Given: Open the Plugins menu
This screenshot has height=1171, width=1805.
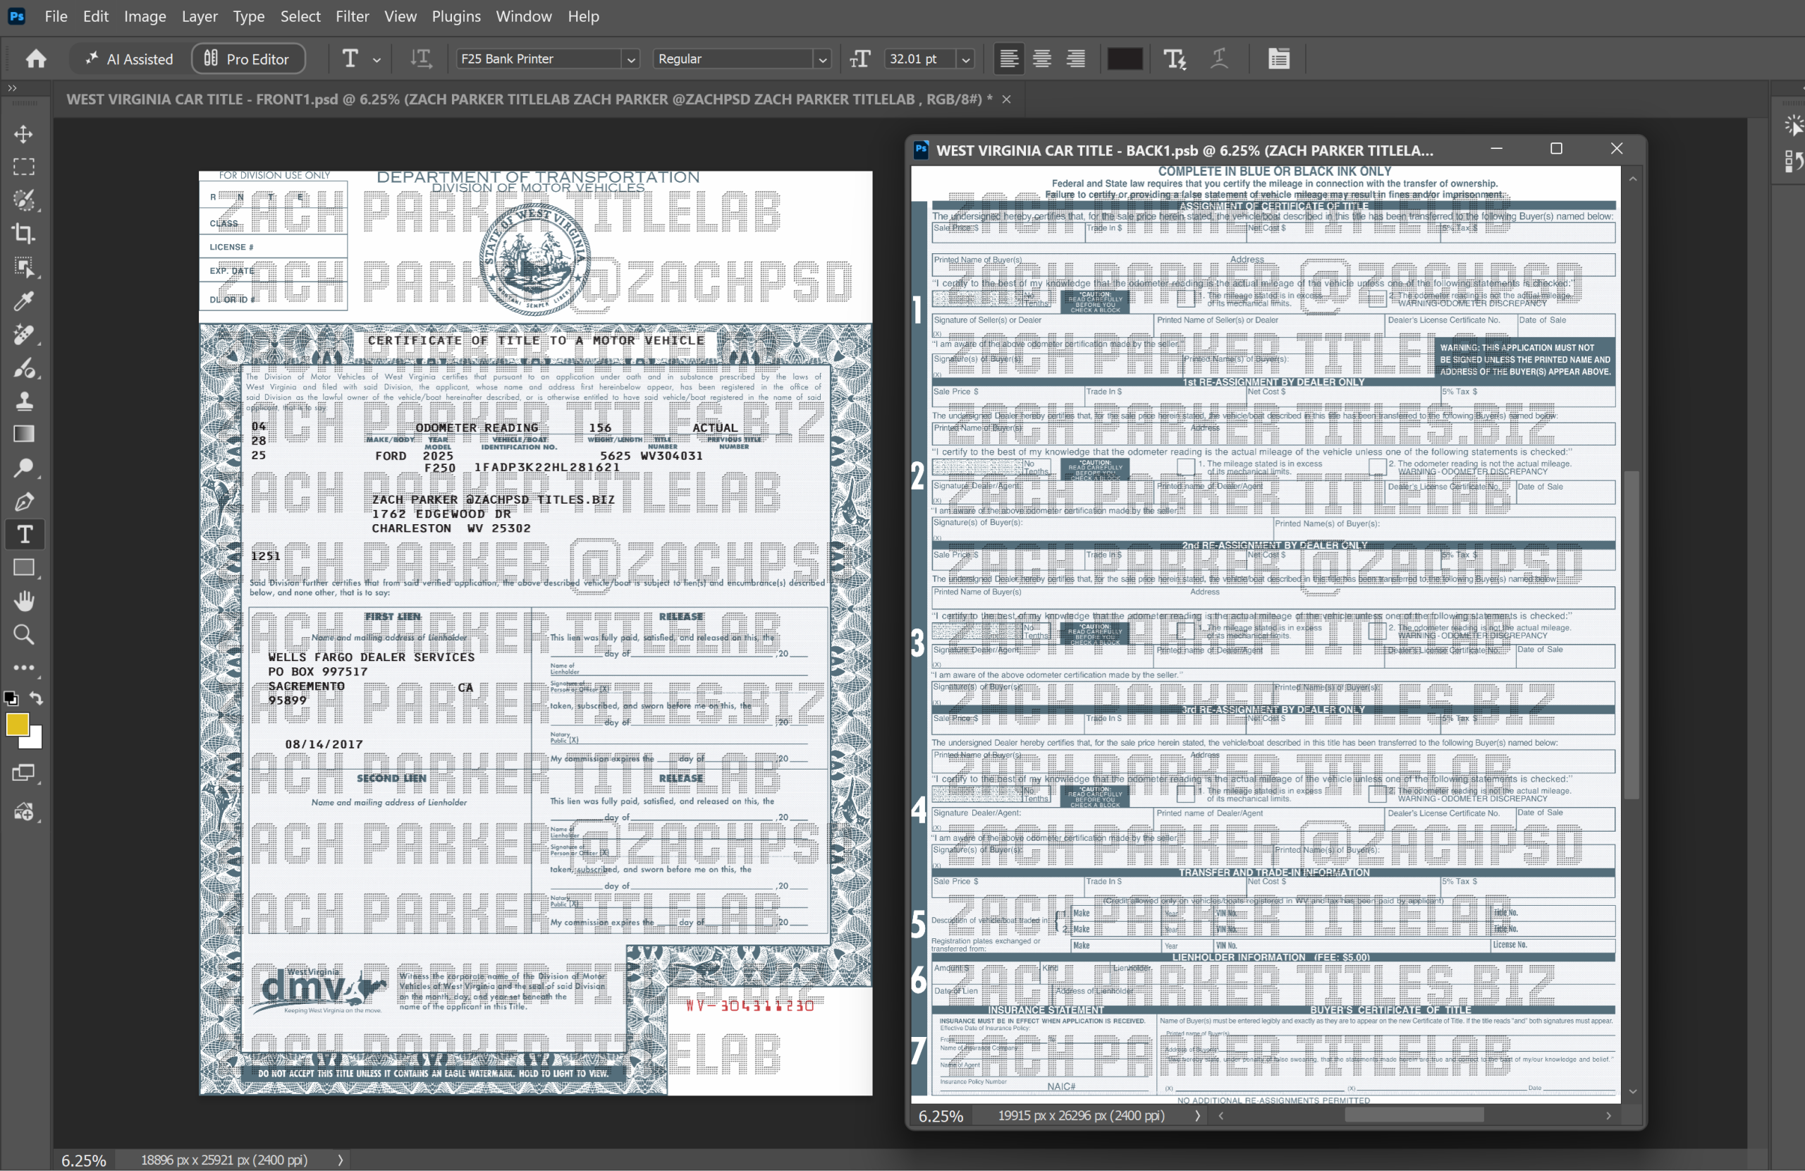Looking at the screenshot, I should tap(455, 16).
